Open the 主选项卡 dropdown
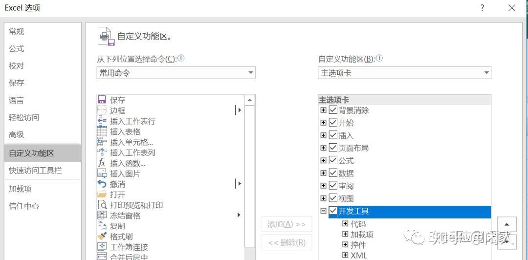Image resolution: width=528 pixels, height=260 pixels. (x=404, y=73)
